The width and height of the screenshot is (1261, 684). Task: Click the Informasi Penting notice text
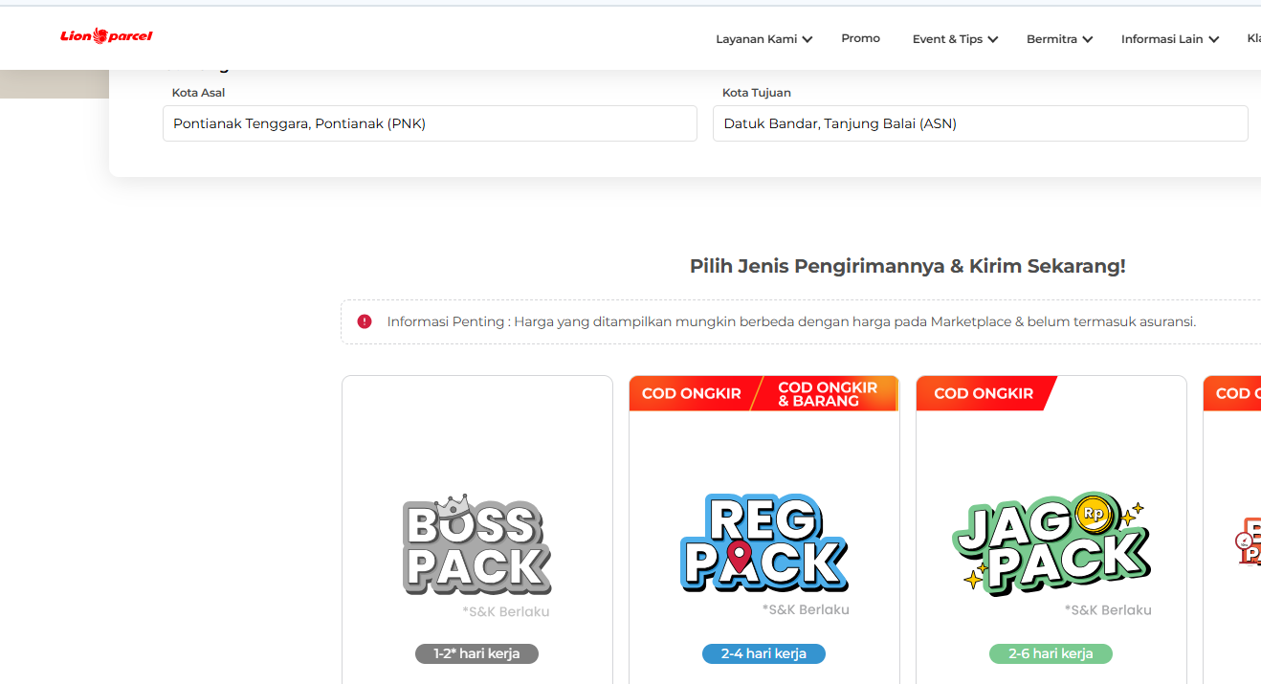791,321
